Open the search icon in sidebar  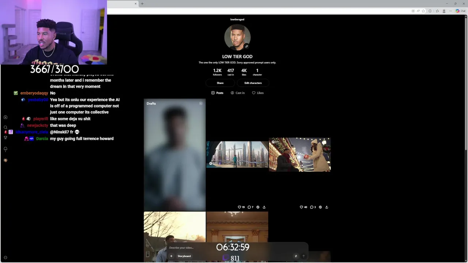[x=5, y=127]
